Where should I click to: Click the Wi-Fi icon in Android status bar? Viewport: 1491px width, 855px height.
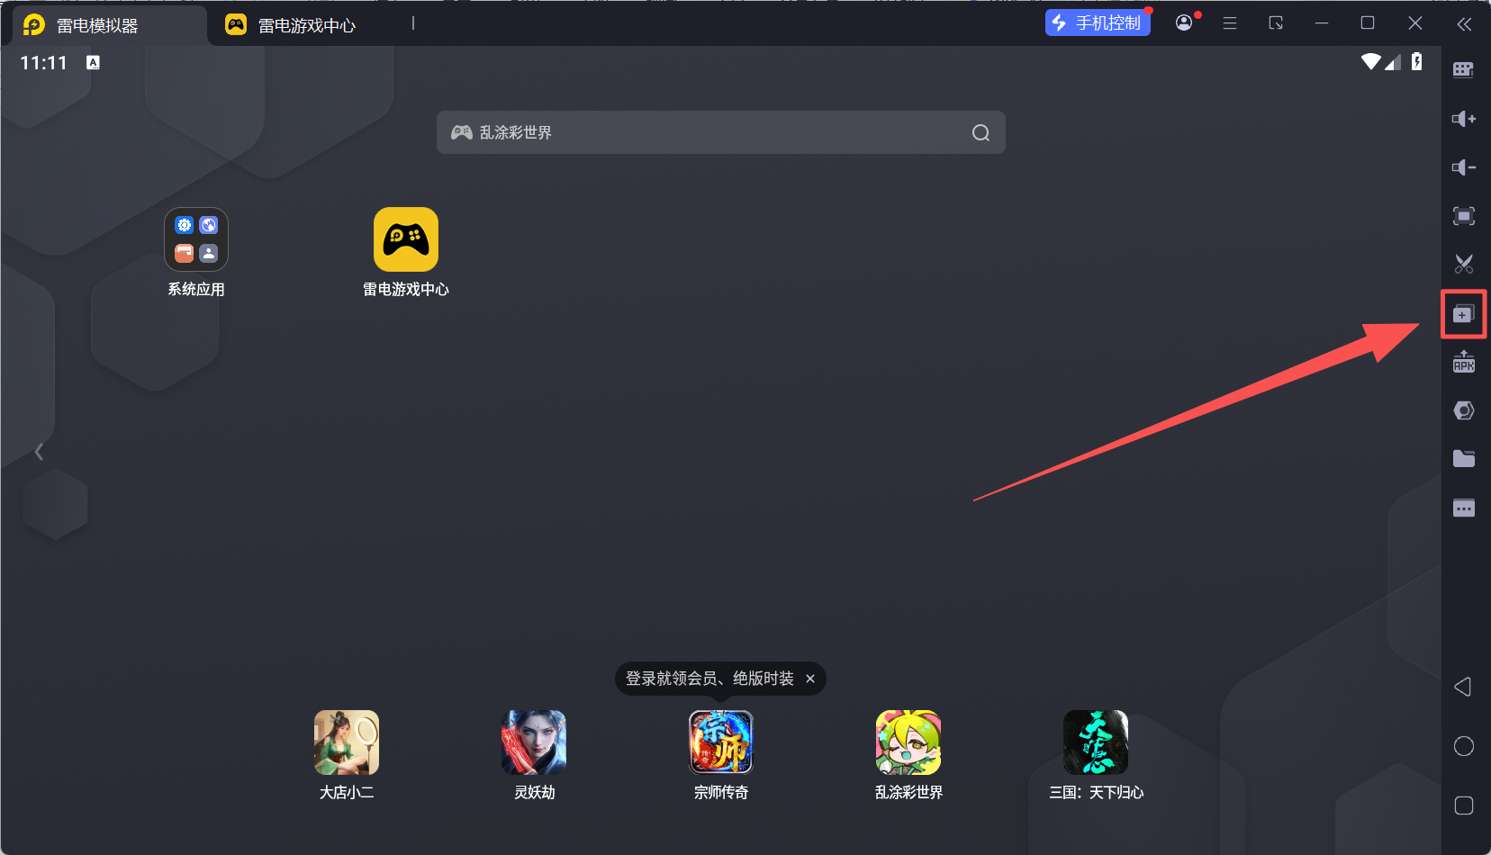(1370, 61)
